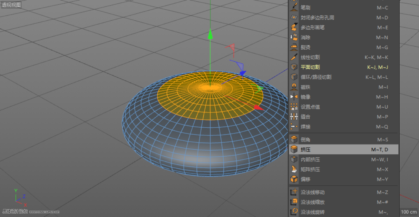The image size is (419, 217).
Task: Select the 多边形画笔 (Polygon Pen) icon
Action: point(294,27)
